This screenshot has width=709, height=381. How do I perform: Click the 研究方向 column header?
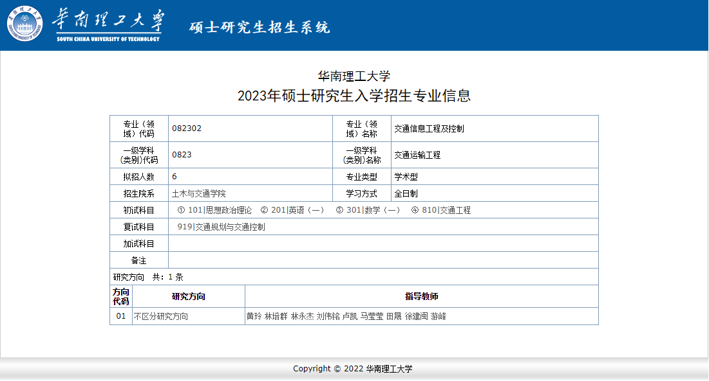pos(189,296)
